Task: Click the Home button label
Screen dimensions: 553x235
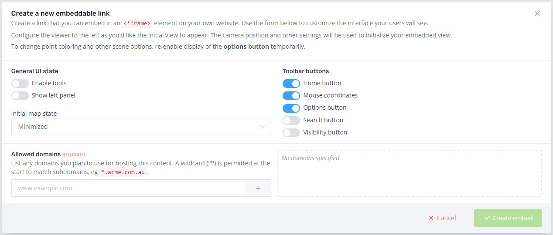Action: tap(322, 83)
